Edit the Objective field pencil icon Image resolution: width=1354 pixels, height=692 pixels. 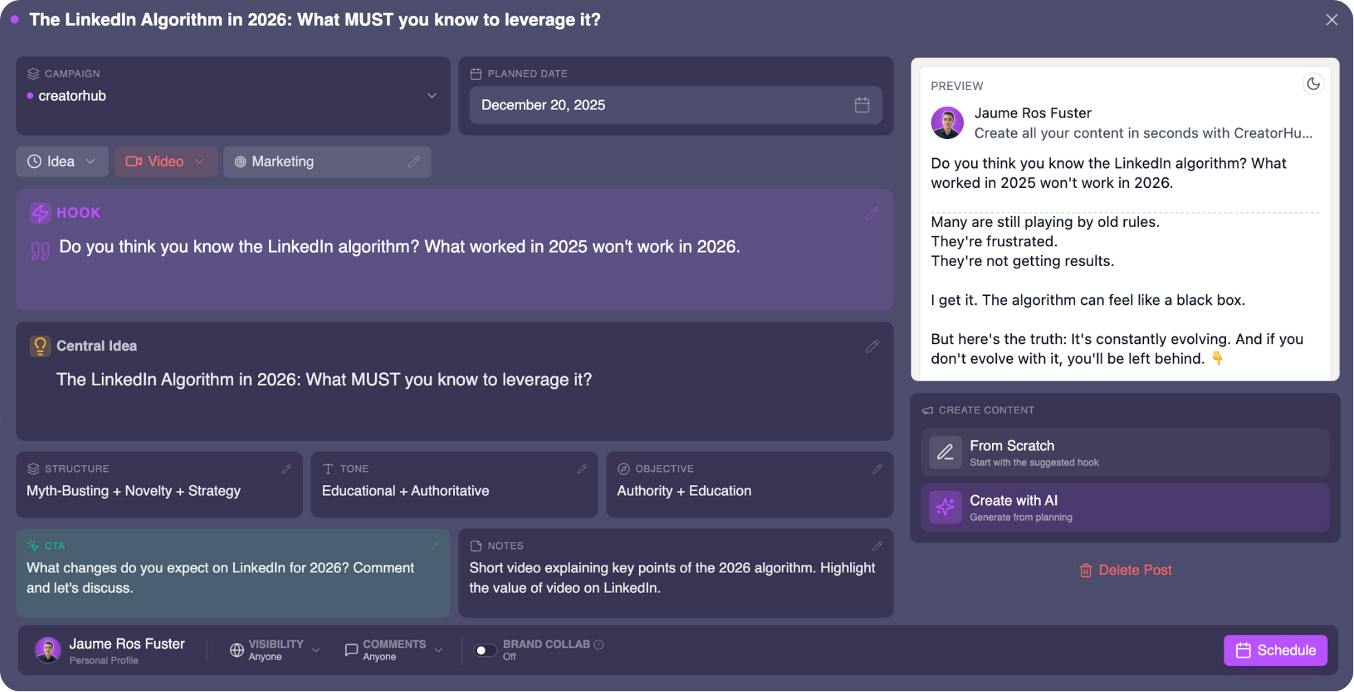(x=877, y=469)
